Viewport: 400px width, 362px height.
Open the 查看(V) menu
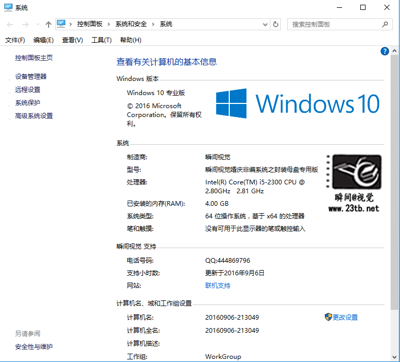click(73, 40)
